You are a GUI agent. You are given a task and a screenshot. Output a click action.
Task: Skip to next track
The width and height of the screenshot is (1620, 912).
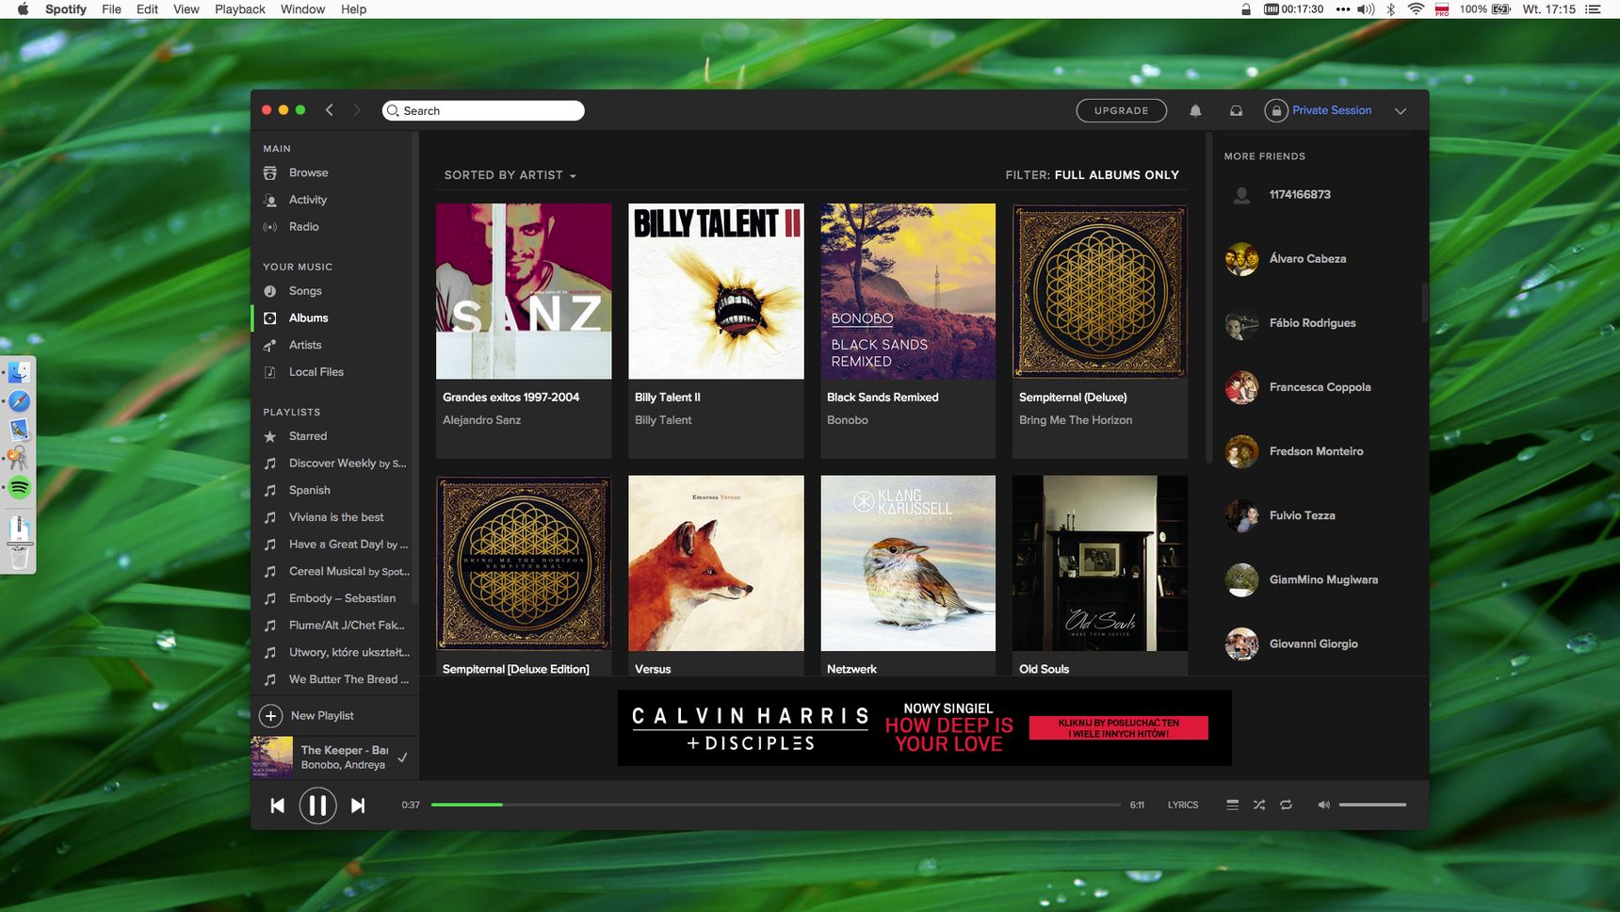point(358,806)
